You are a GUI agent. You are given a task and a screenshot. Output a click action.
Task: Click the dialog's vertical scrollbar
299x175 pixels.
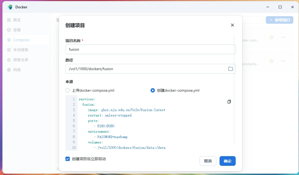coord(234,89)
